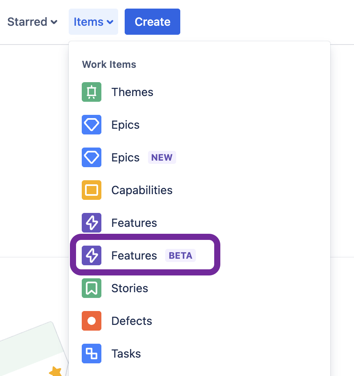Click the green Themes easel icon

click(x=92, y=92)
